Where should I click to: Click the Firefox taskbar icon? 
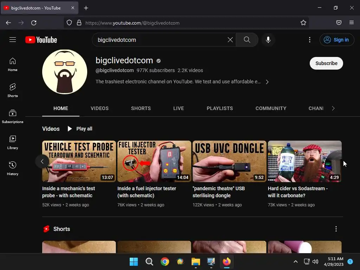(x=227, y=262)
